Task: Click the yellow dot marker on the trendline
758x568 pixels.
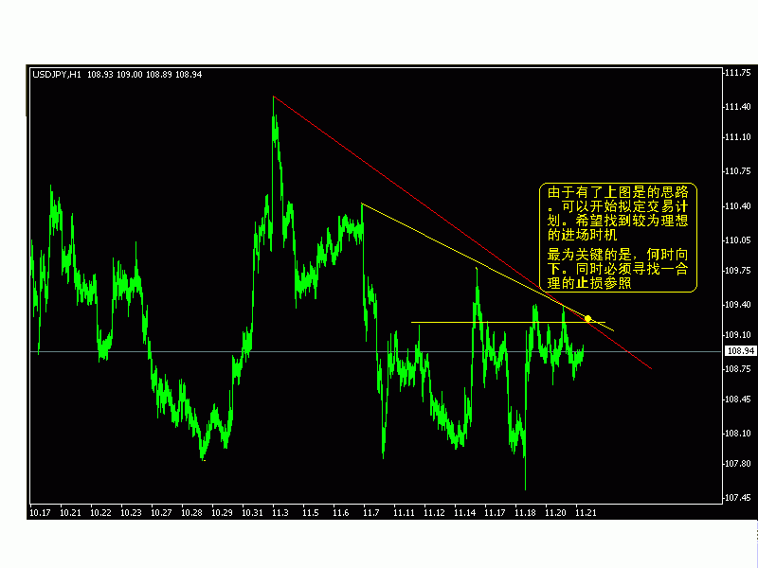Action: point(588,318)
